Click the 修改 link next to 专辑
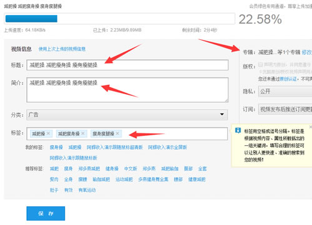 (x=306, y=52)
